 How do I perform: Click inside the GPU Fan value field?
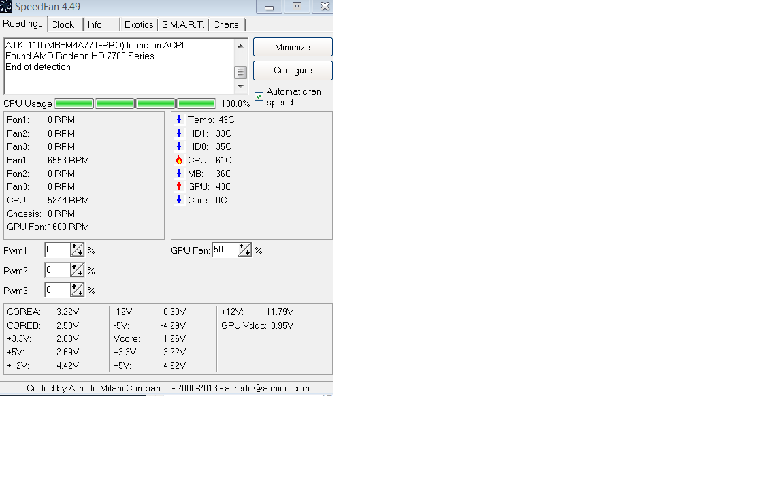[x=225, y=250]
